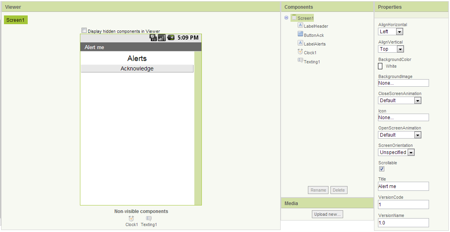Click the LabelHeader component icon in tree
This screenshot has height=232, width=450.
[x=300, y=25]
